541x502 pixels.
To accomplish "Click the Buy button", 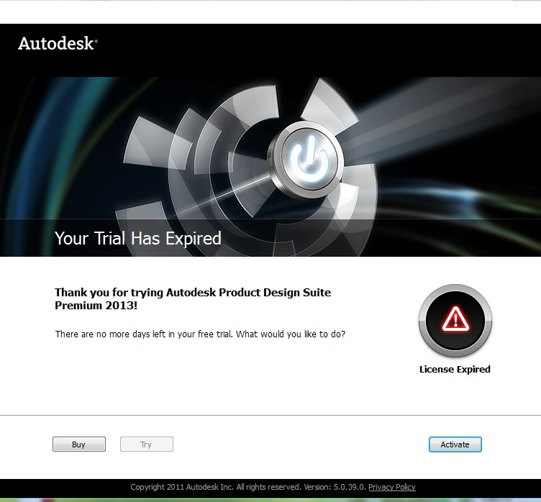I will pyautogui.click(x=79, y=444).
